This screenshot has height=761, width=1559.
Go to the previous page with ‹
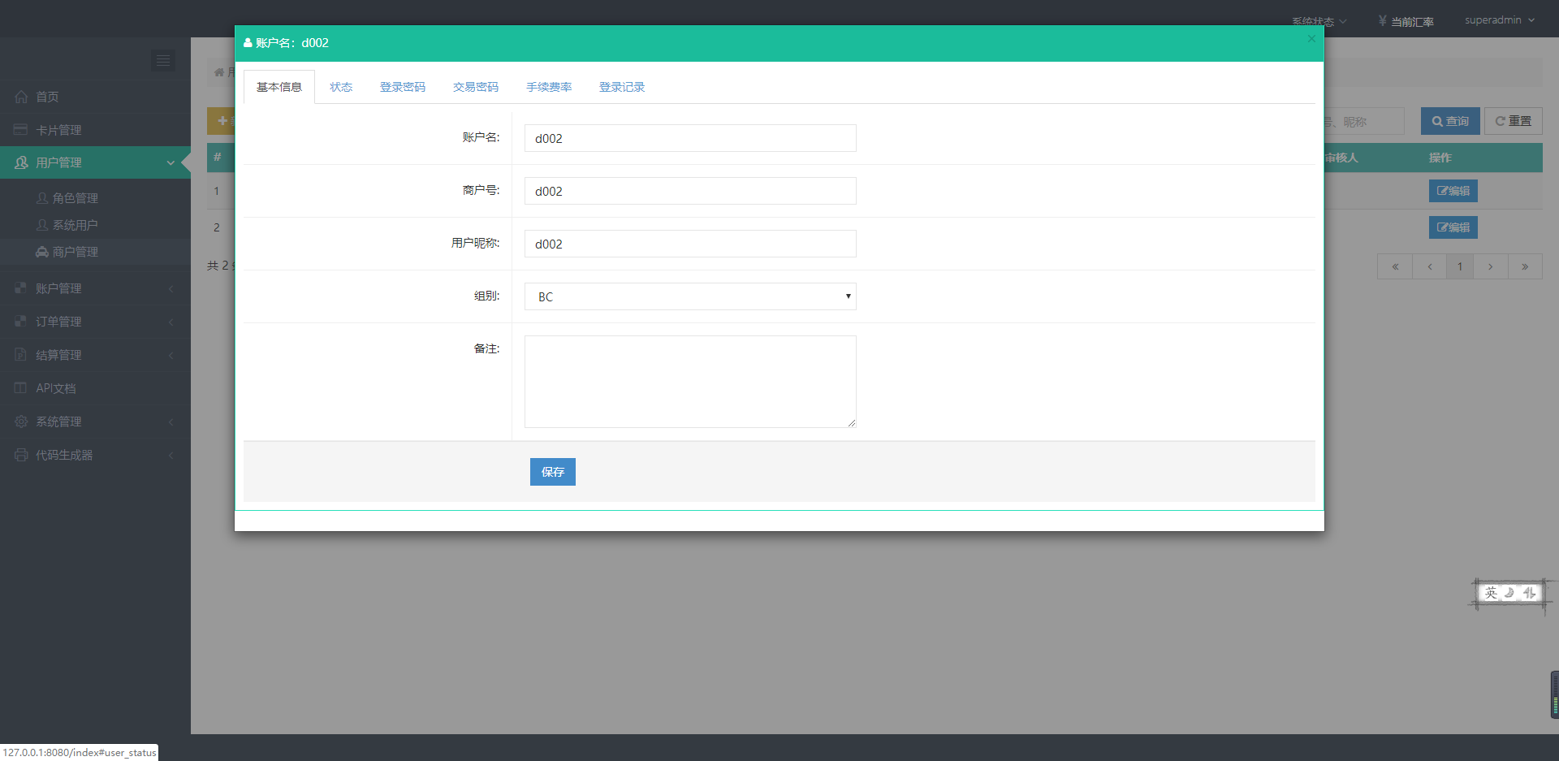[x=1429, y=266]
